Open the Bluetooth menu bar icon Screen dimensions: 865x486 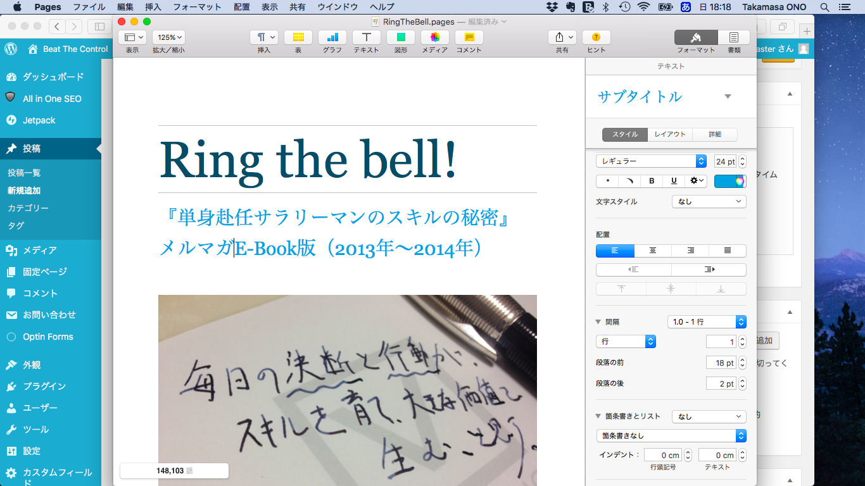(605, 7)
